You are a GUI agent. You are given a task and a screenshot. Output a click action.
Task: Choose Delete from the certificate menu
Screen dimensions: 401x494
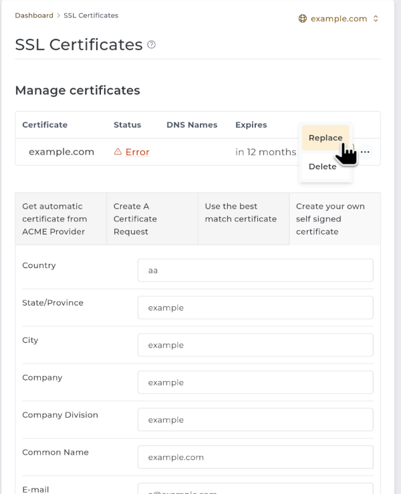(325, 166)
